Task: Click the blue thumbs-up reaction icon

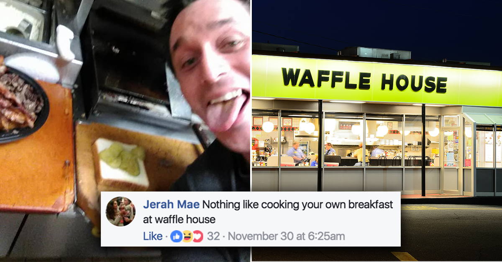Action: (x=177, y=237)
